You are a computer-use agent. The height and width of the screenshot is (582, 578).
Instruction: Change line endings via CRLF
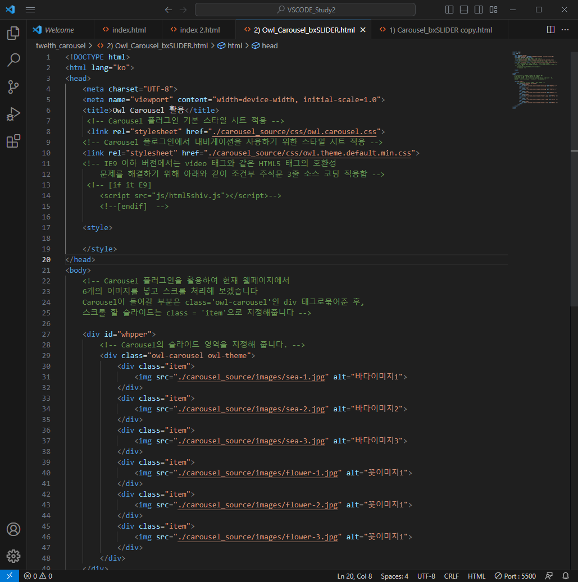click(451, 576)
